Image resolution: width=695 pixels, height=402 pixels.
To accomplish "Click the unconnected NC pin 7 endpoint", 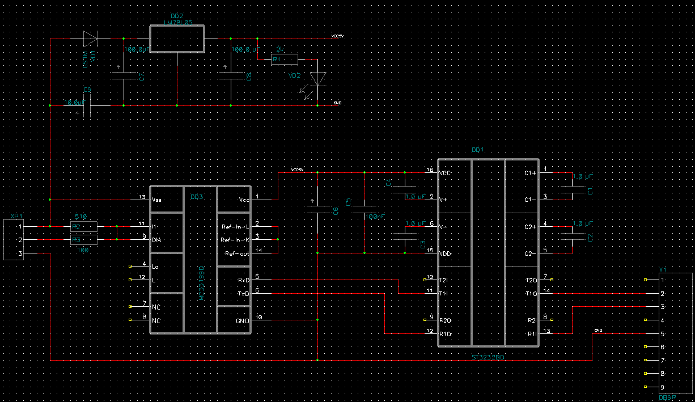I will point(130,307).
